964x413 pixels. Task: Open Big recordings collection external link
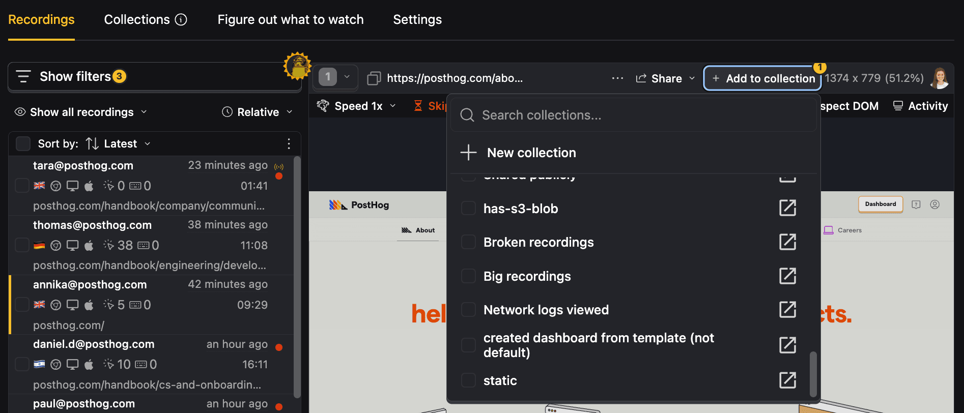(787, 276)
